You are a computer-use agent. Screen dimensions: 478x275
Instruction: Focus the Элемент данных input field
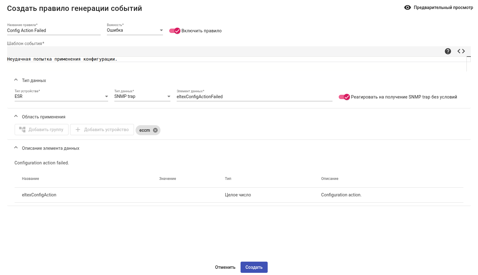(254, 97)
